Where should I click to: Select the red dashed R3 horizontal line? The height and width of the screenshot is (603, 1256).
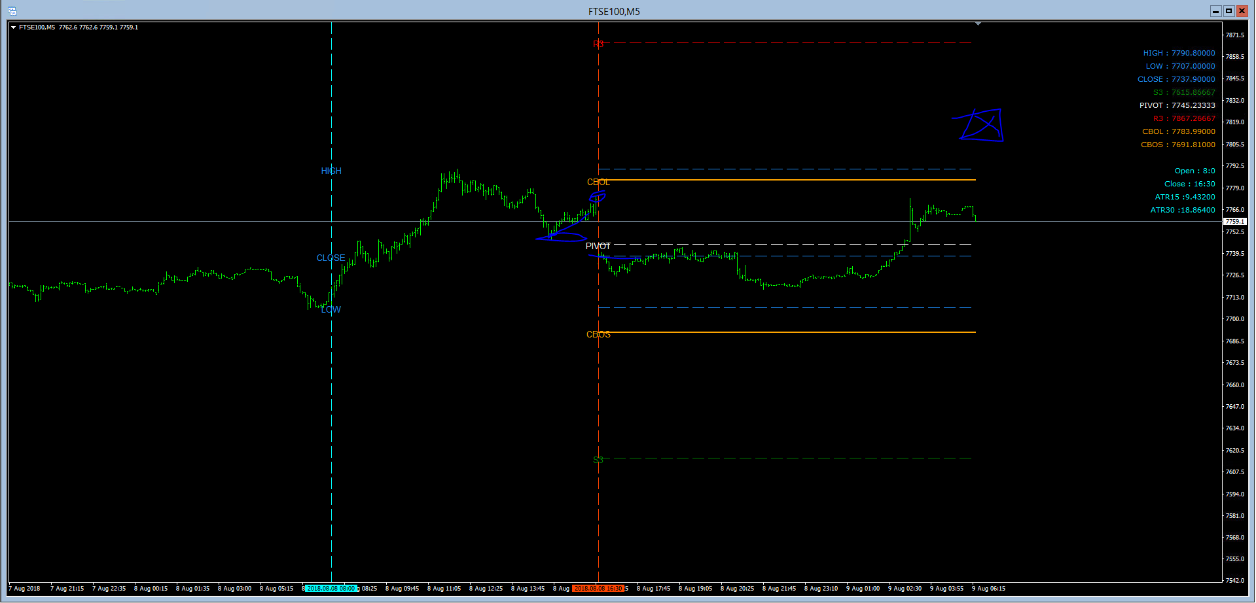click(x=785, y=43)
